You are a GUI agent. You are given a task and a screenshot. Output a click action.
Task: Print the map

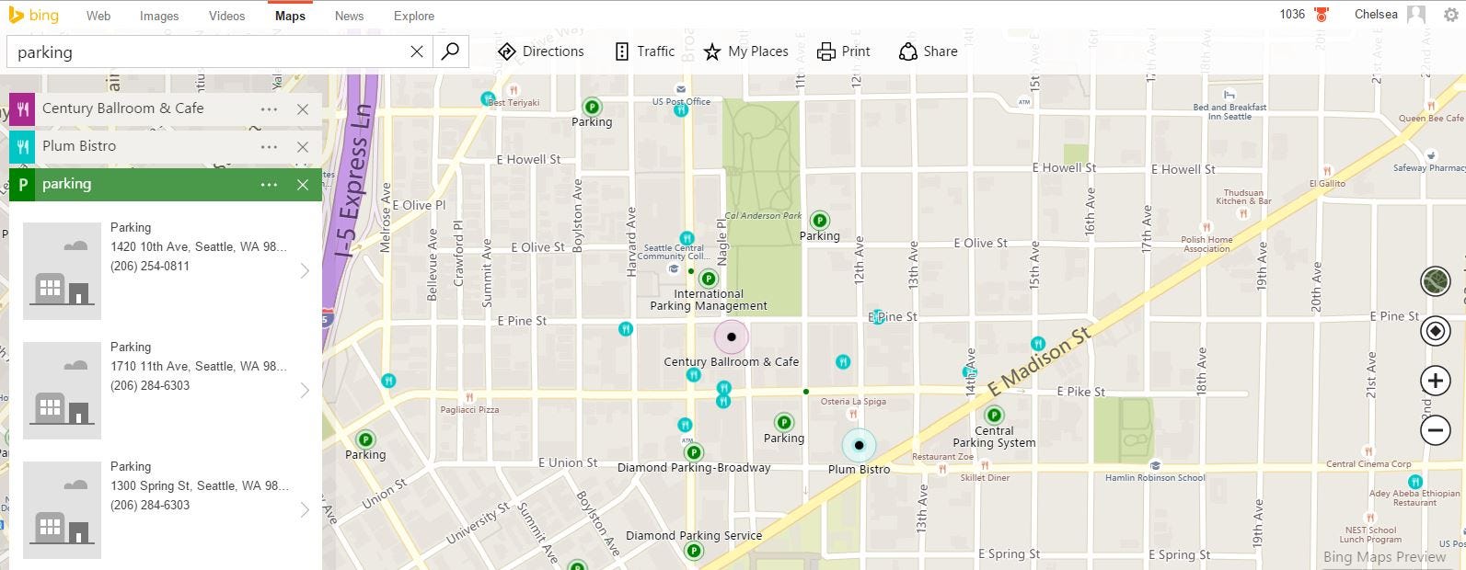pyautogui.click(x=844, y=51)
